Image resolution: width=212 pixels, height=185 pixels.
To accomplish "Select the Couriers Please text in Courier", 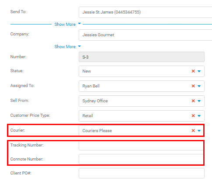I will click(x=97, y=131).
